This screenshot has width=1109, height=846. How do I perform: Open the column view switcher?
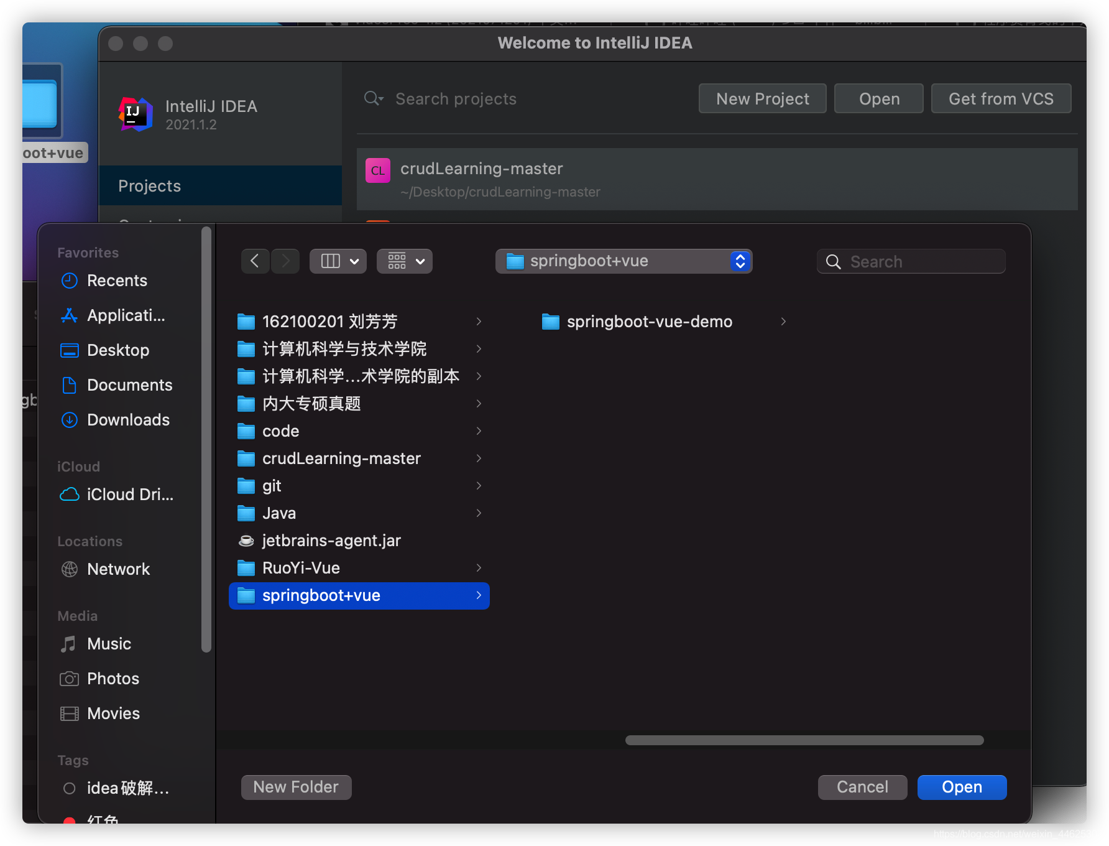[338, 261]
